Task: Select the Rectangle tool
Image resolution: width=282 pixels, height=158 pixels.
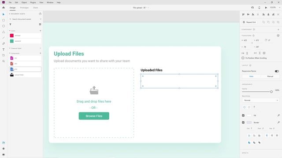Action: tap(4, 20)
